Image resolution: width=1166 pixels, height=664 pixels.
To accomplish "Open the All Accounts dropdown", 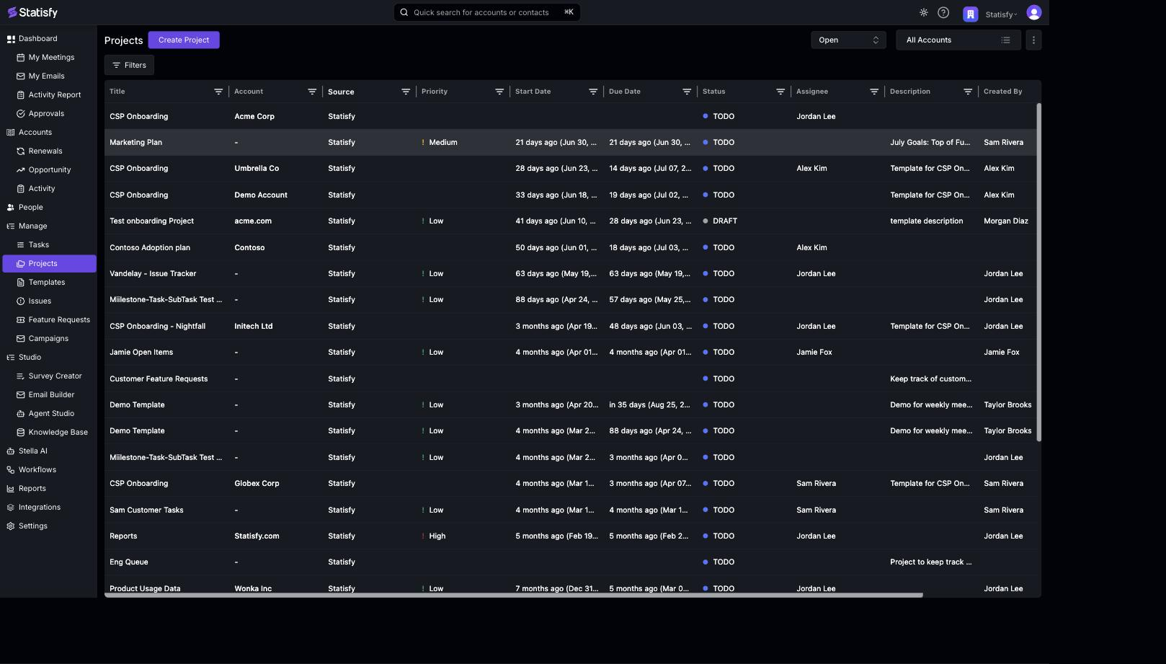I will click(x=958, y=40).
